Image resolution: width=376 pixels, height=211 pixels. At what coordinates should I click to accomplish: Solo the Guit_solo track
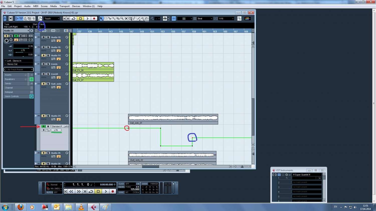tap(48, 84)
